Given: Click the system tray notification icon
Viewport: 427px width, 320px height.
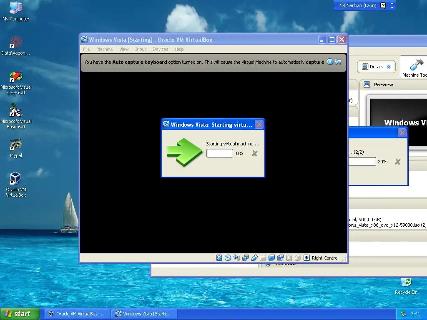Looking at the screenshot, I should [x=403, y=314].
